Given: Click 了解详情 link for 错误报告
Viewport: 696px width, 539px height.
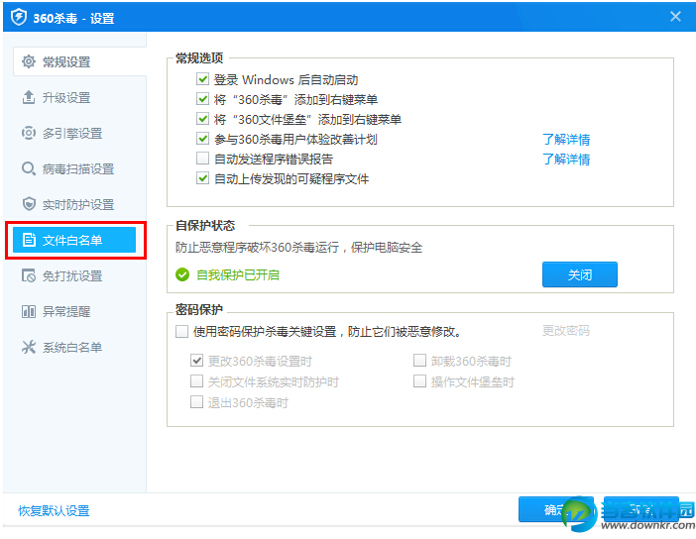Looking at the screenshot, I should [x=566, y=159].
